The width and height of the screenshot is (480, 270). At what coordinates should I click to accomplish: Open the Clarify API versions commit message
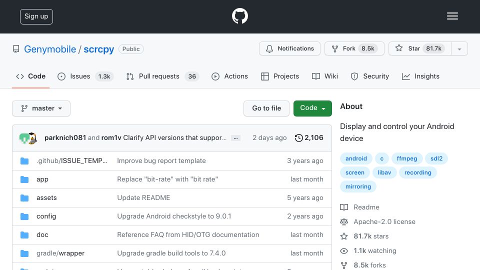tap(175, 138)
